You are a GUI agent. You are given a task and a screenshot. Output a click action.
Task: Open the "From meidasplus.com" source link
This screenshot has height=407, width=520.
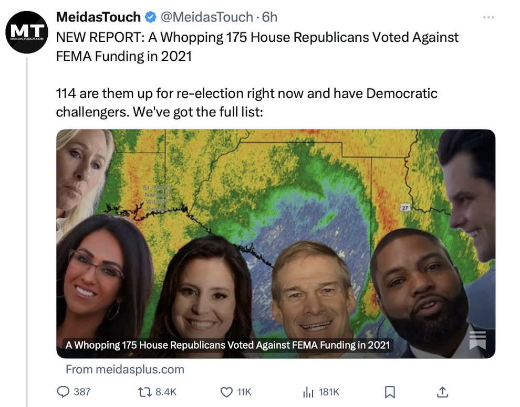[125, 369]
